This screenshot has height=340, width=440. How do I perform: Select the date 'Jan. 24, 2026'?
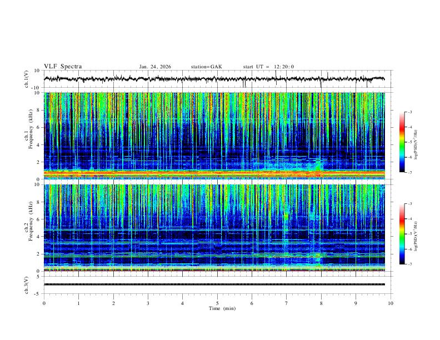pyautogui.click(x=155, y=67)
